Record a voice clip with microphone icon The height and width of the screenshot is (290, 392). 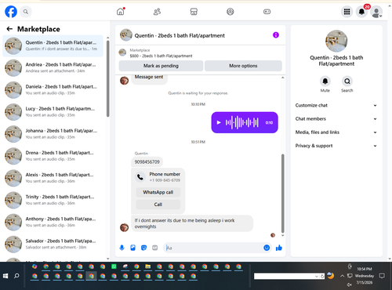point(122,248)
